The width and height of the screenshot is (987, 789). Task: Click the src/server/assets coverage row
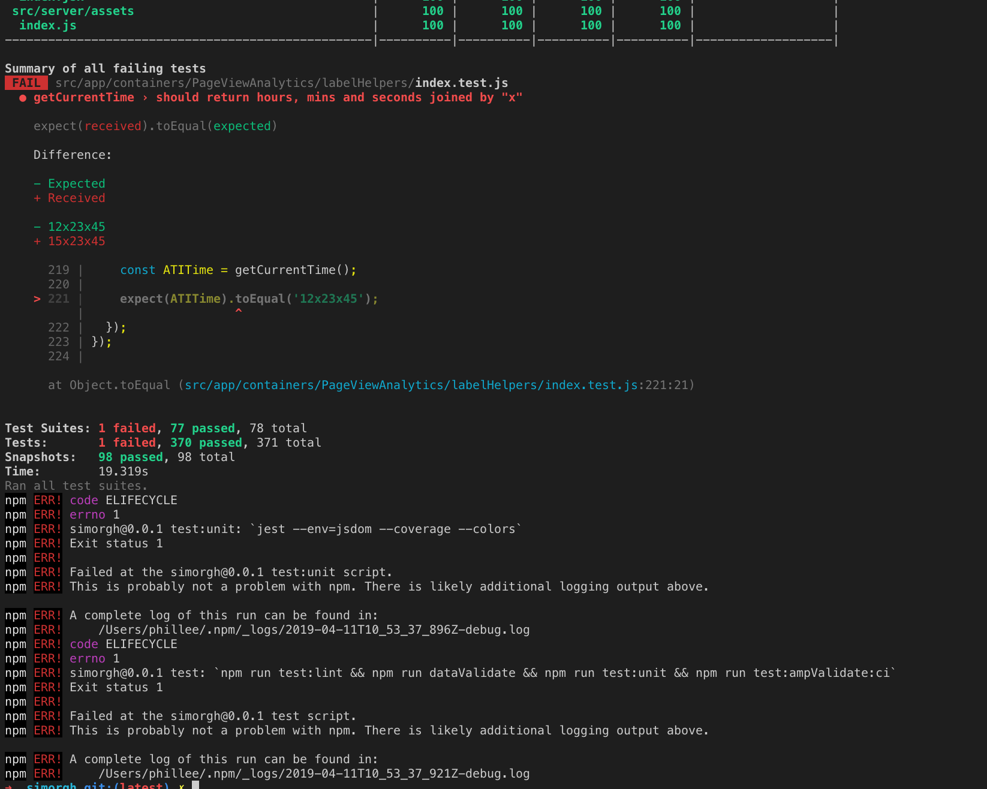(x=74, y=10)
